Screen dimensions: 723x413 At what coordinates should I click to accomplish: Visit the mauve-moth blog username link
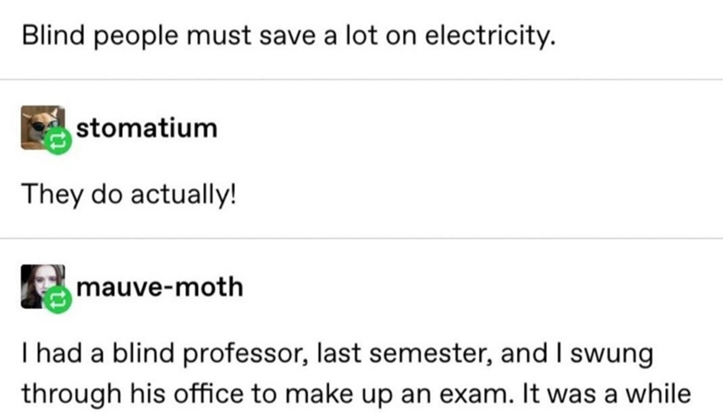(160, 287)
